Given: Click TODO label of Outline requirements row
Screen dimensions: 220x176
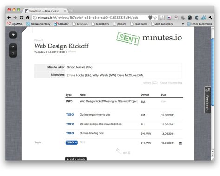Looking at the screenshot, I should click(70, 115).
